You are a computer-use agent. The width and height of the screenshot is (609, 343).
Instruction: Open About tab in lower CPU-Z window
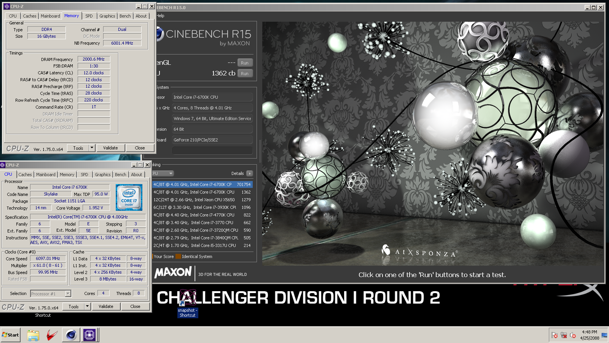click(137, 175)
